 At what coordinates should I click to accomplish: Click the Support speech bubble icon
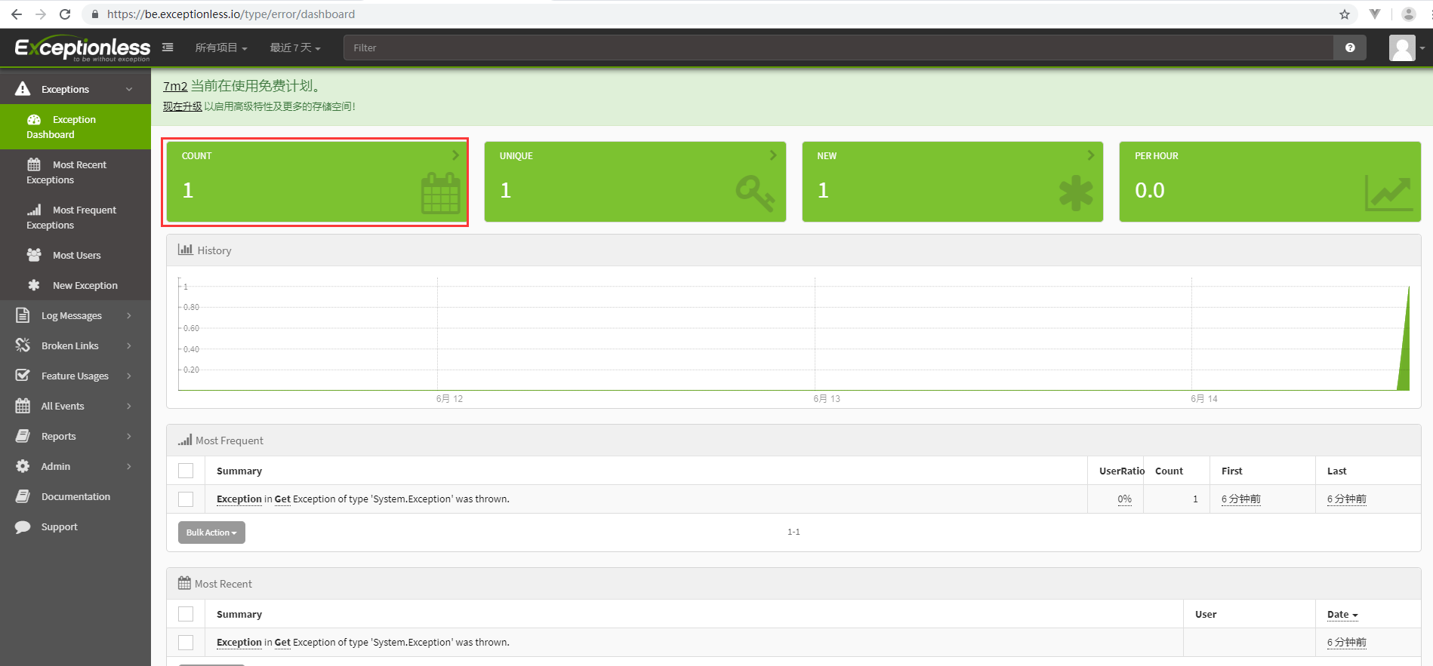point(23,526)
